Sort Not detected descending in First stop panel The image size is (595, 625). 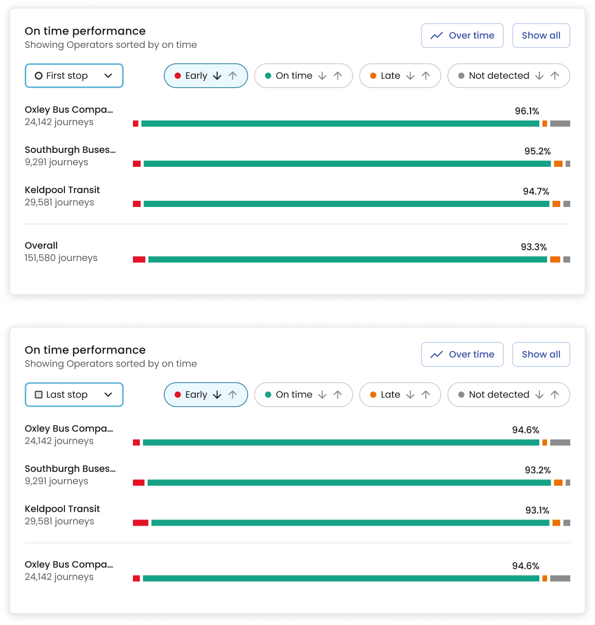click(x=539, y=76)
